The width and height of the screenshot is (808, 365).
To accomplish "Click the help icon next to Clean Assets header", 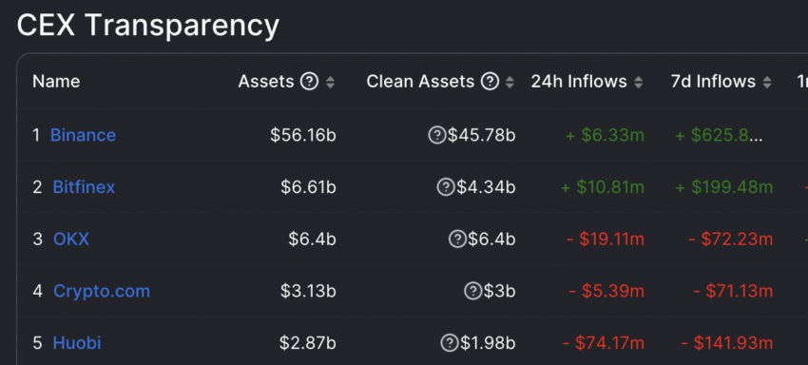I will point(490,82).
